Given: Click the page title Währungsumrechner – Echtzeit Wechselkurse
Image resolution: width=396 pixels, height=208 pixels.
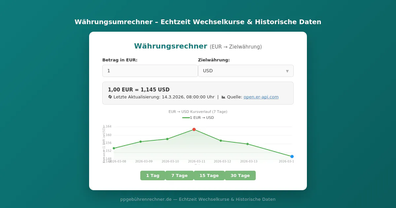Looking at the screenshot, I should click(x=198, y=22).
